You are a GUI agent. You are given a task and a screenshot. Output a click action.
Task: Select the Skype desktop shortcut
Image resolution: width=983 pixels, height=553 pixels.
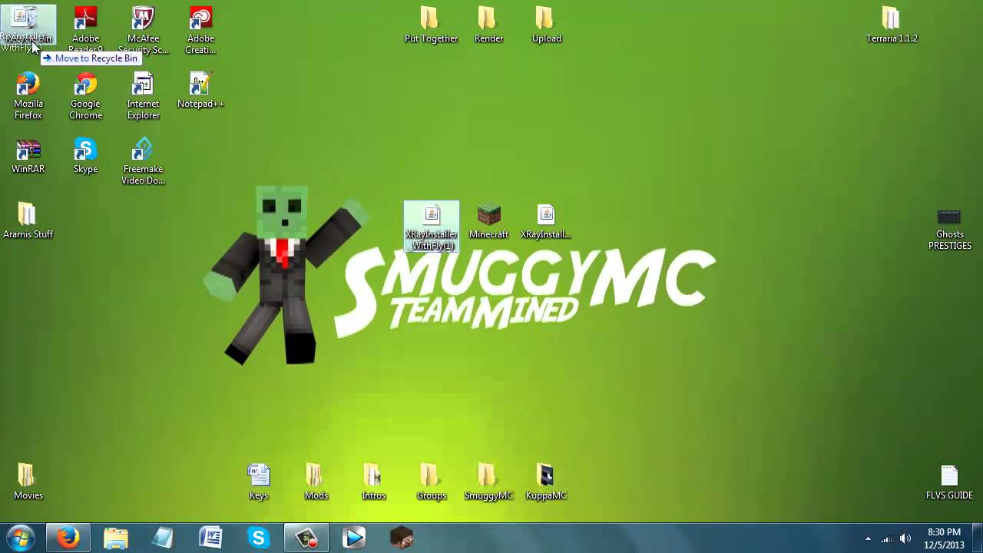(x=85, y=156)
